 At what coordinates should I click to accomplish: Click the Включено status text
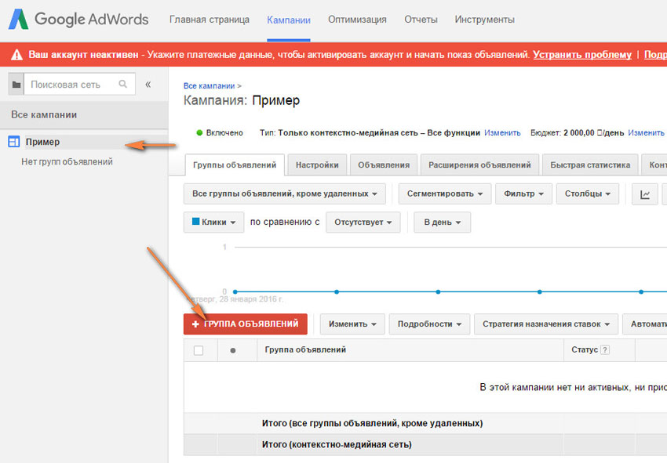224,133
